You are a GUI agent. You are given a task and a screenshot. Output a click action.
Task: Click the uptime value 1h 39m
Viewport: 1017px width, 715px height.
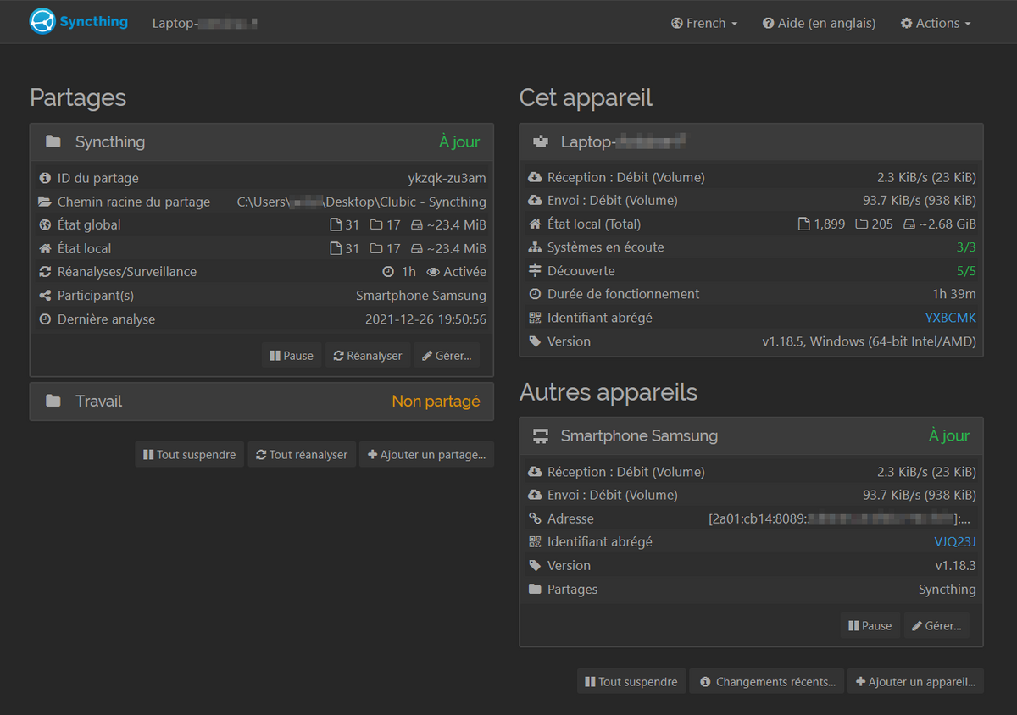click(x=954, y=294)
